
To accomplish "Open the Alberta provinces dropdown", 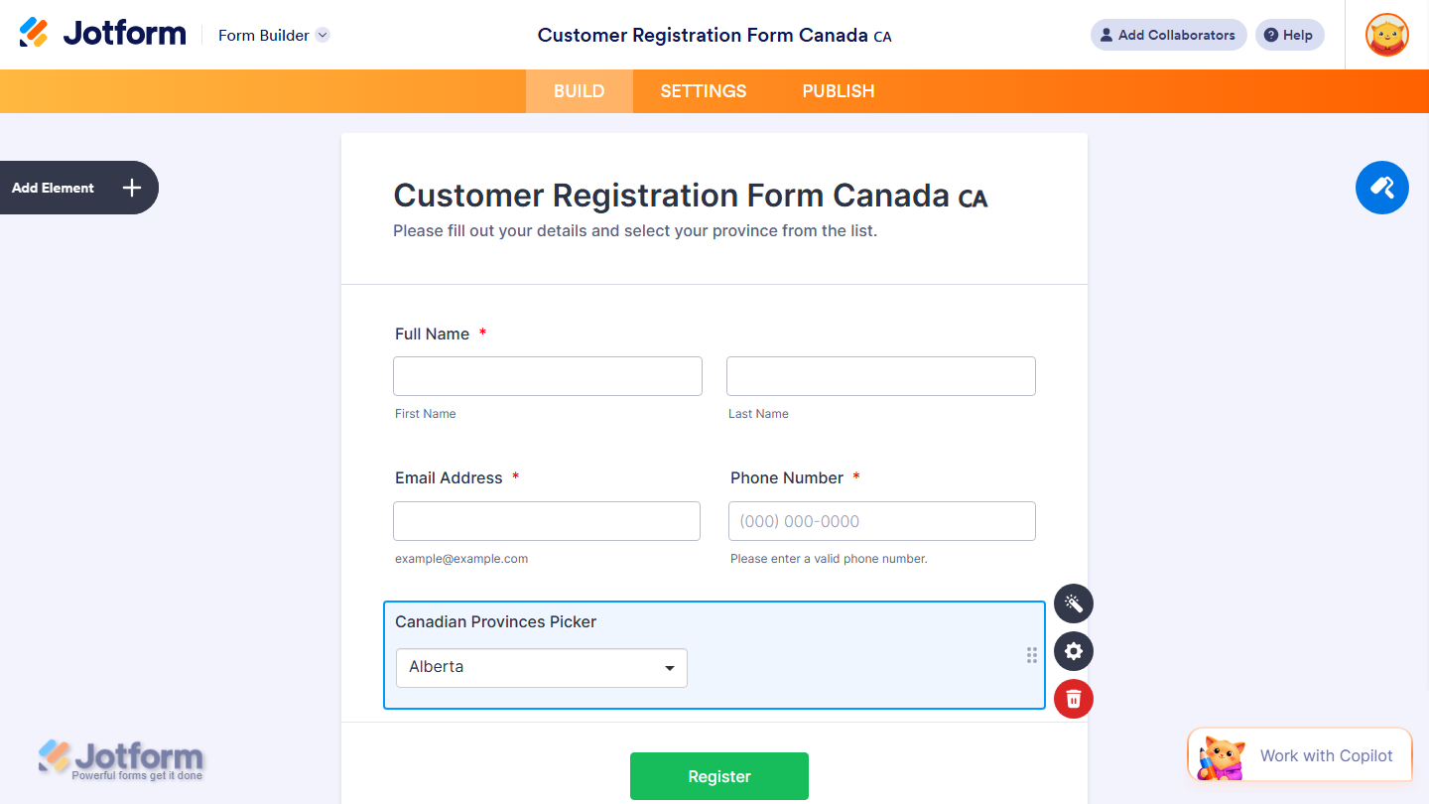I will point(541,667).
